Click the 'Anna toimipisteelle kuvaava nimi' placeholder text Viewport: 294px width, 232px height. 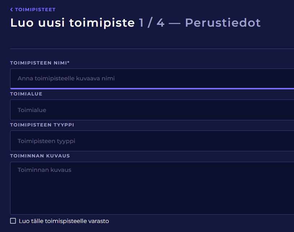(66, 78)
